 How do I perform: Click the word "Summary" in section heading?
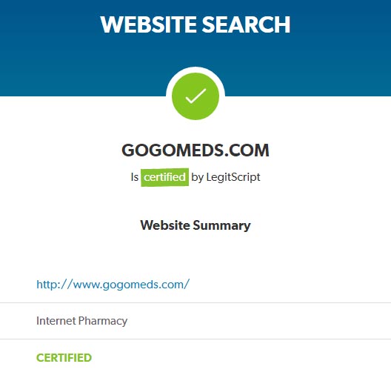point(222,225)
